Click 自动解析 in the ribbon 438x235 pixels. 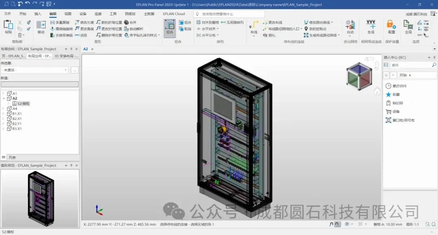coord(134,29)
